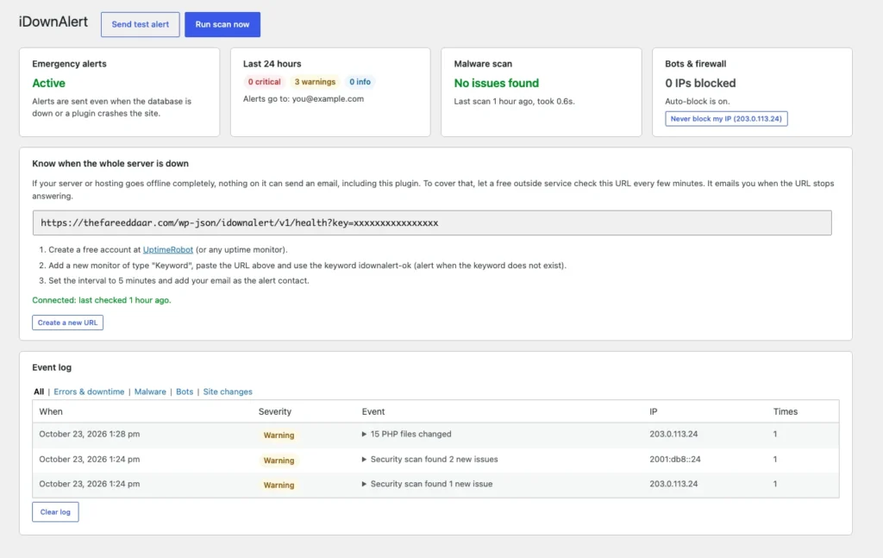Expand the 15 PHP files changed event

(x=407, y=434)
